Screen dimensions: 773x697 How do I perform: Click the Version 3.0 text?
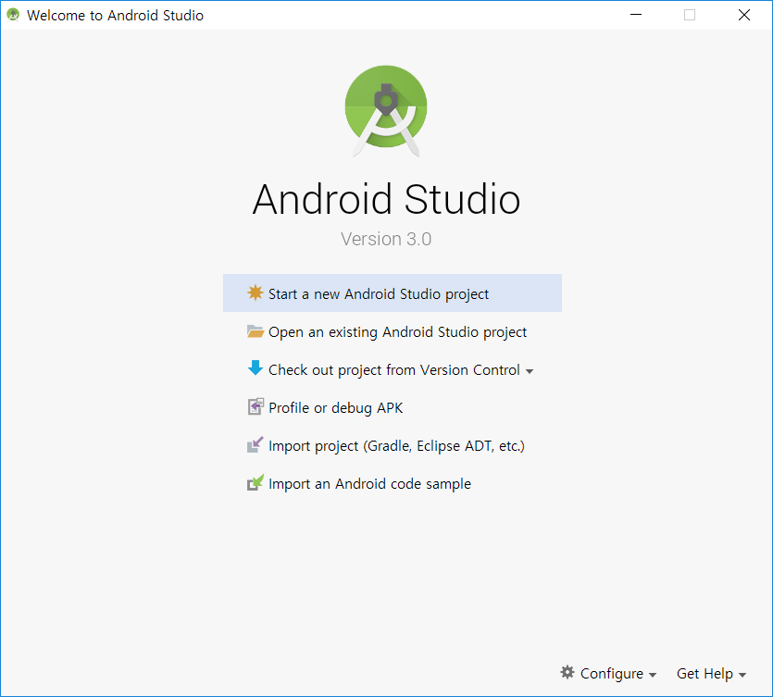pos(386,239)
